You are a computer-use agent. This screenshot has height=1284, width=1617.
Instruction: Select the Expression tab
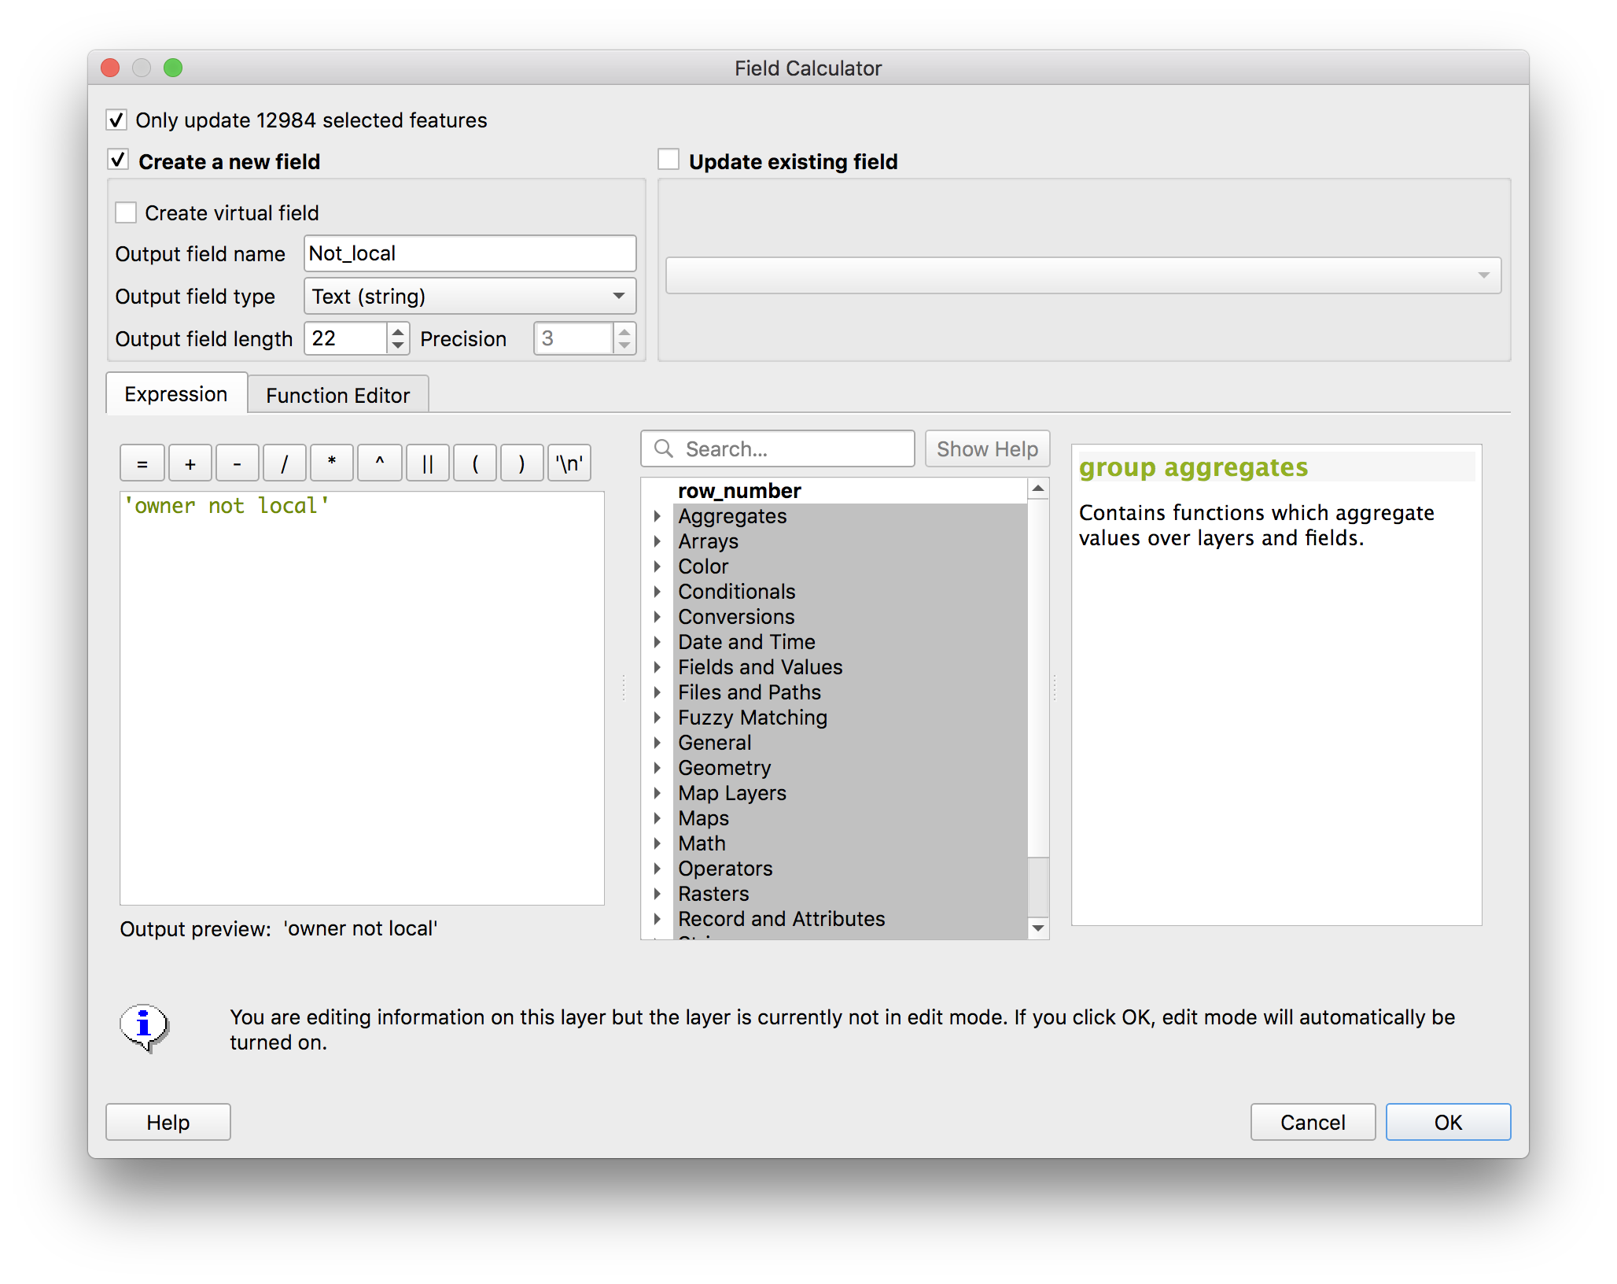point(176,394)
